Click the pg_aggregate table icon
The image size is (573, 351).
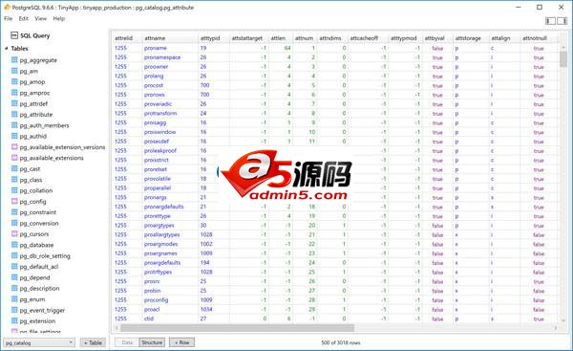tap(14, 59)
